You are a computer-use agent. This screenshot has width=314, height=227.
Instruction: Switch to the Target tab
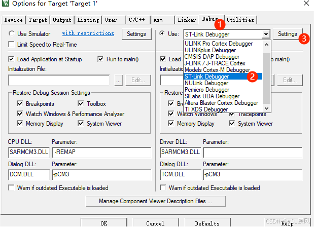coord(38,20)
